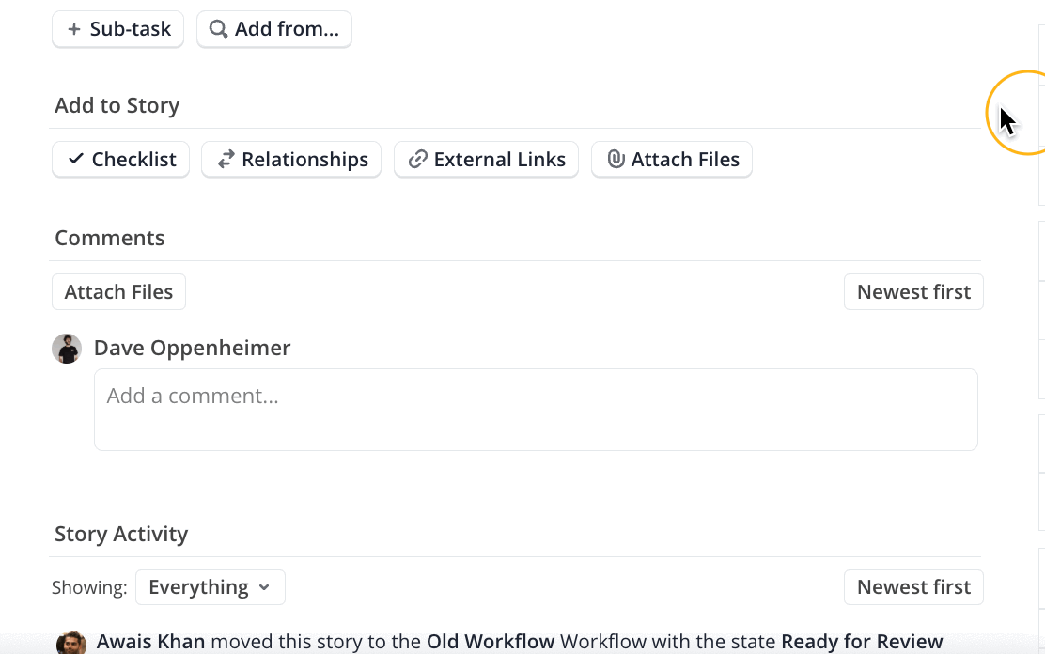Viewport: 1045px width, 654px height.
Task: Click the Ready for Review state text
Action: [862, 642]
